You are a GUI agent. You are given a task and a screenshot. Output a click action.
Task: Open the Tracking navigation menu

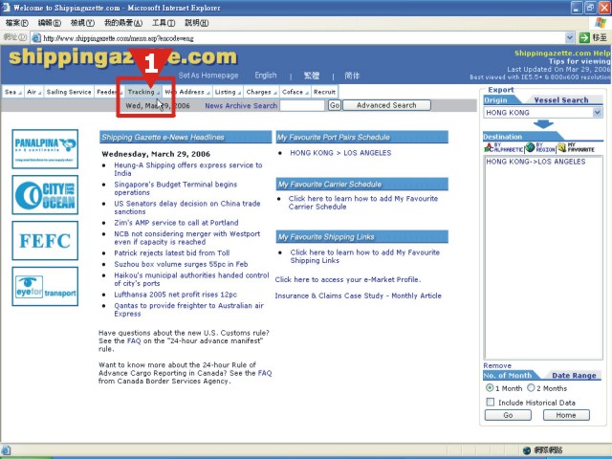pyautogui.click(x=143, y=92)
